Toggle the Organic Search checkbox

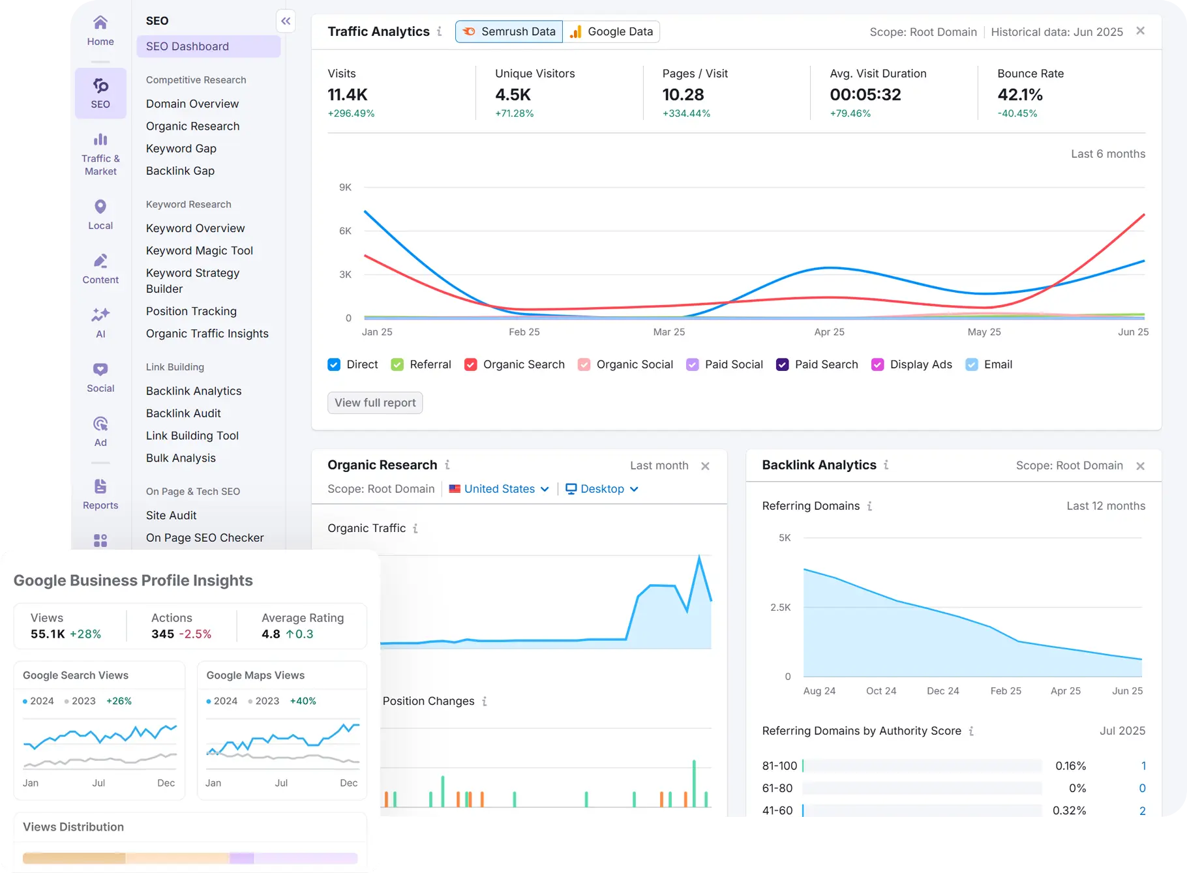pos(471,364)
